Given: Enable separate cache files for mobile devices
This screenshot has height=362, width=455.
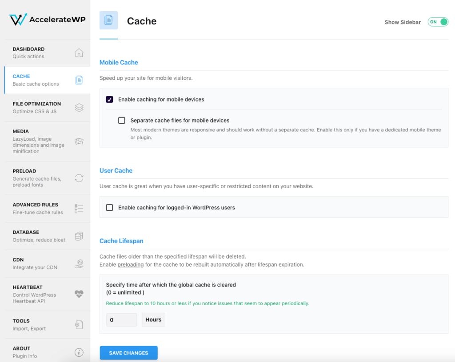Looking at the screenshot, I should point(122,120).
